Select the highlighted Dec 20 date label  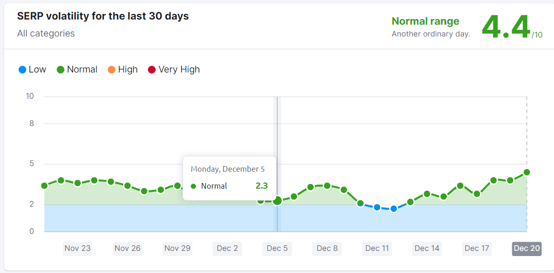pyautogui.click(x=527, y=248)
